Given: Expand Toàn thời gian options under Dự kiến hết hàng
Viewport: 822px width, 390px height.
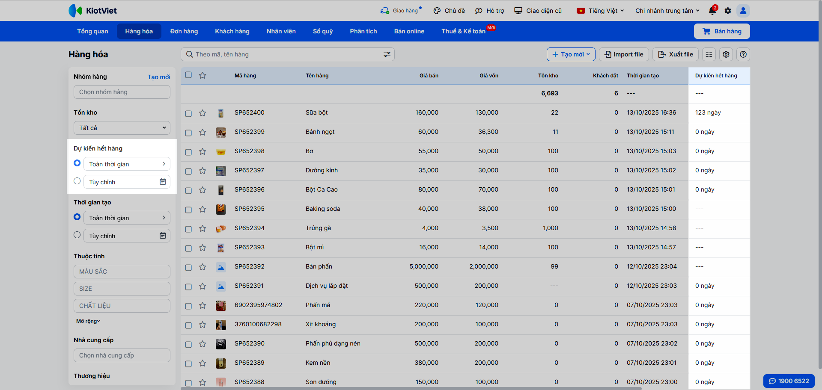Looking at the screenshot, I should click(127, 164).
